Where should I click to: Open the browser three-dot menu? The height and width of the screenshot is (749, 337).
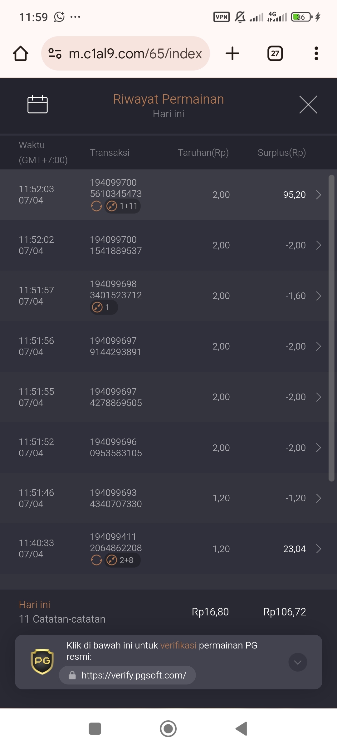point(316,53)
